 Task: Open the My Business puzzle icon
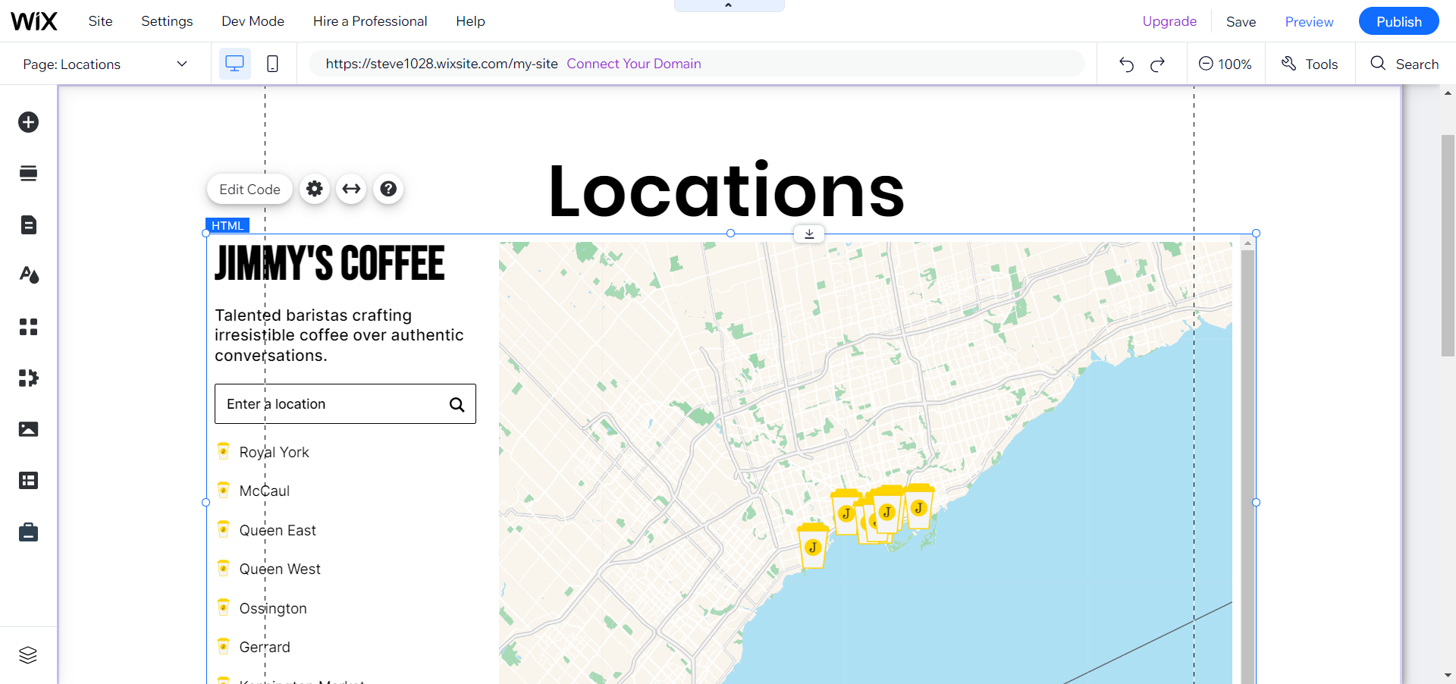pos(28,378)
